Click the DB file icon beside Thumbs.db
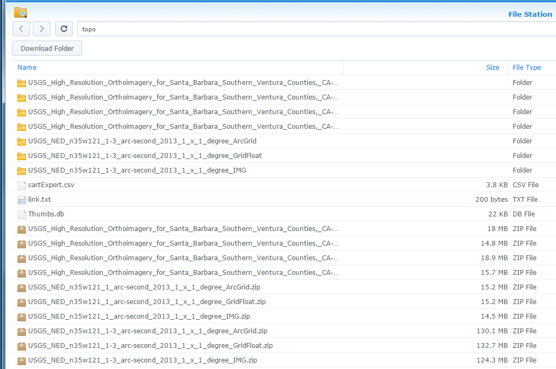This screenshot has height=369, width=556. (x=22, y=214)
